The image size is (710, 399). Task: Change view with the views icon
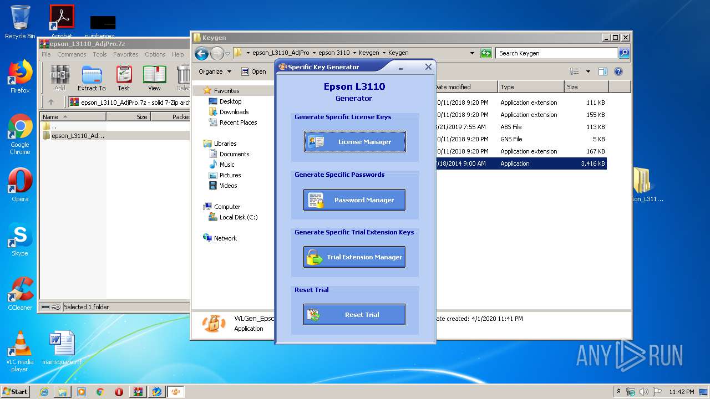[575, 71]
